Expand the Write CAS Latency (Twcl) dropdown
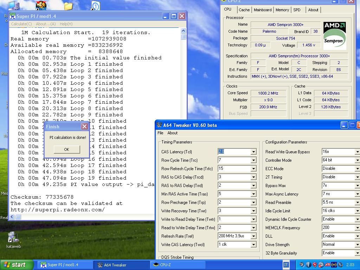360x270 pixels. (253, 245)
